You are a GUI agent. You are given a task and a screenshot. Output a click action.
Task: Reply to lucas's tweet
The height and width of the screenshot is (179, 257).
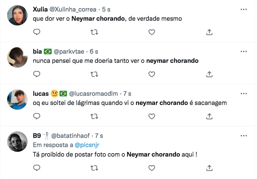coord(37,116)
